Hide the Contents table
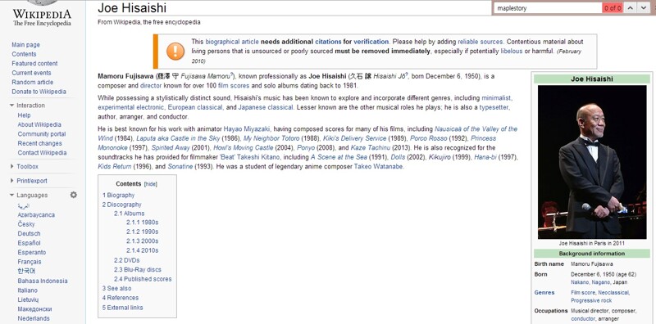The height and width of the screenshot is (324, 656). click(x=151, y=184)
